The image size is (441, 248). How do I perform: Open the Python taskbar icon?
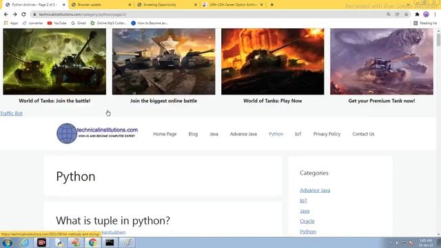[59, 242]
